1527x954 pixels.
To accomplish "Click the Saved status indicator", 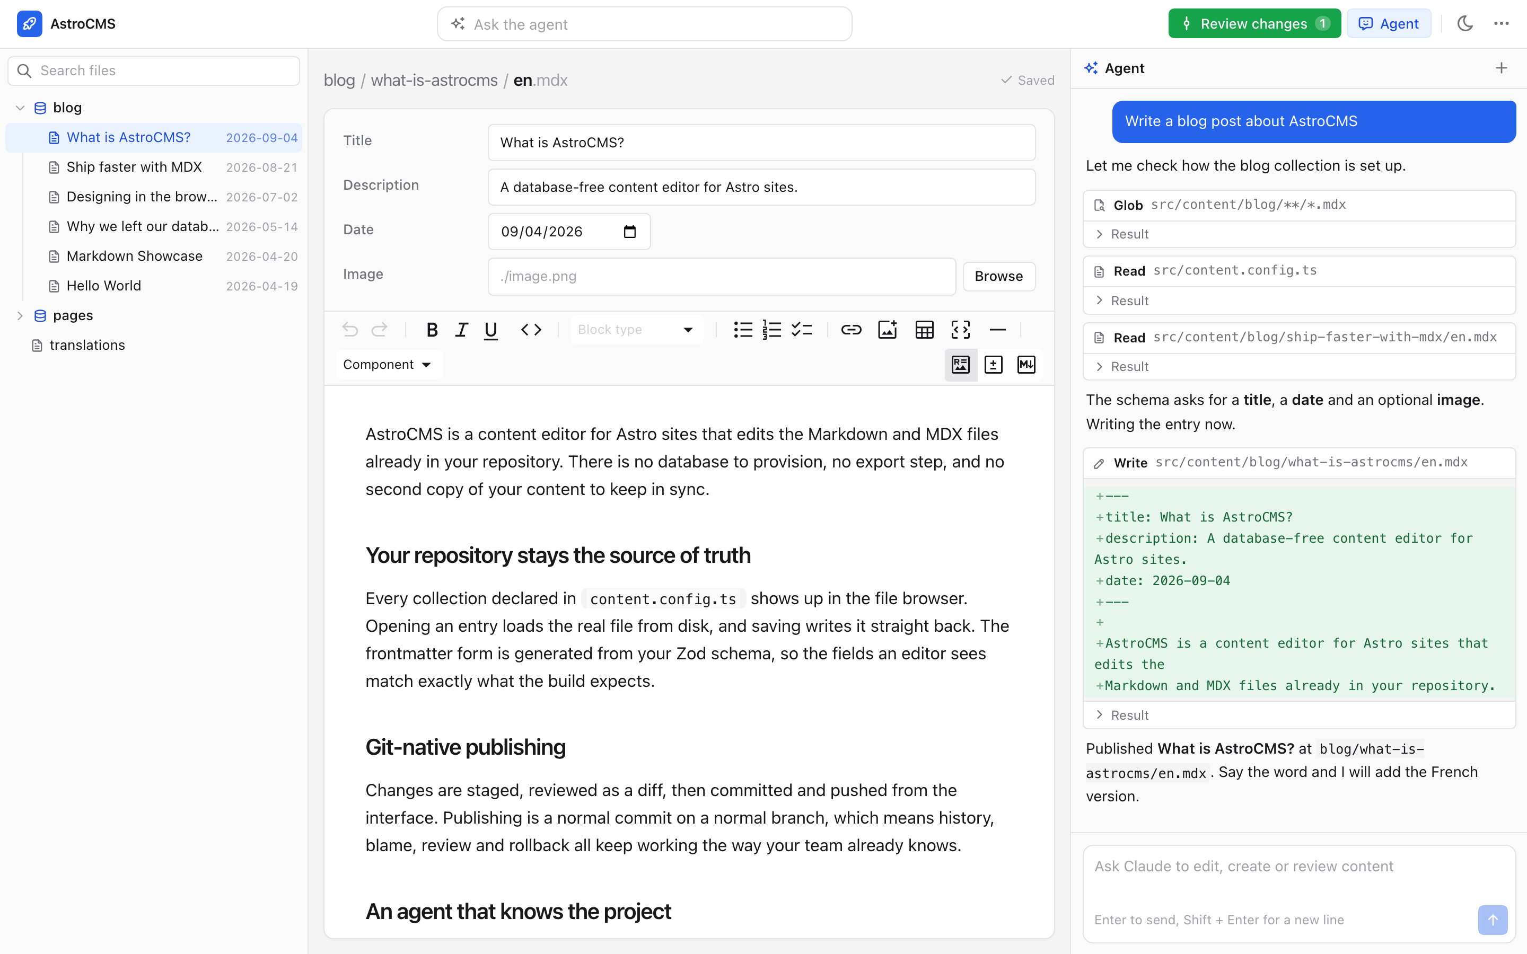I will [1027, 80].
